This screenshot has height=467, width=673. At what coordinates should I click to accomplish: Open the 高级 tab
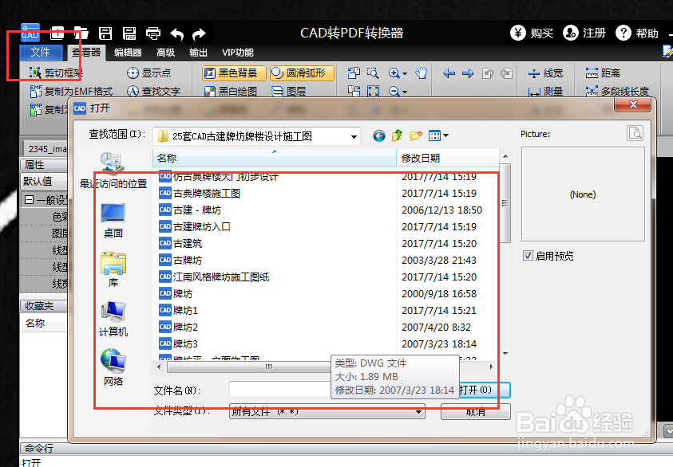tap(166, 53)
